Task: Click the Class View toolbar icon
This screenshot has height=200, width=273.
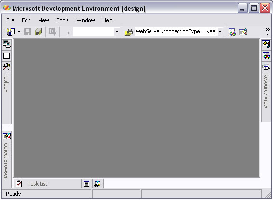Action: [232, 32]
